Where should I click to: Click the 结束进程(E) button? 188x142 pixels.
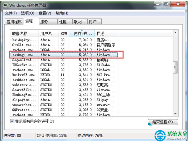point(163,122)
